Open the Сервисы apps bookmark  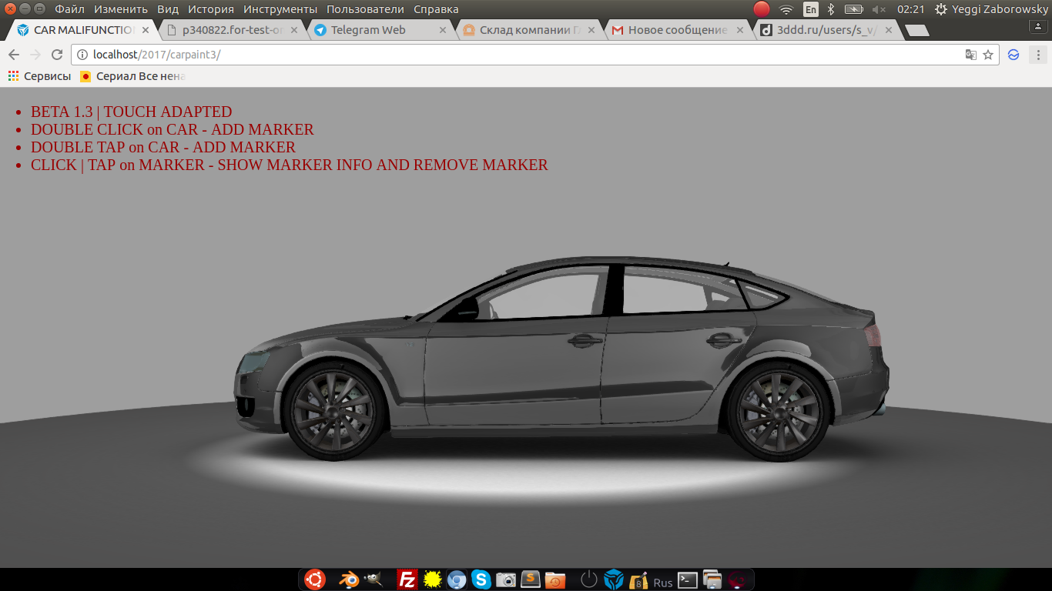point(39,76)
